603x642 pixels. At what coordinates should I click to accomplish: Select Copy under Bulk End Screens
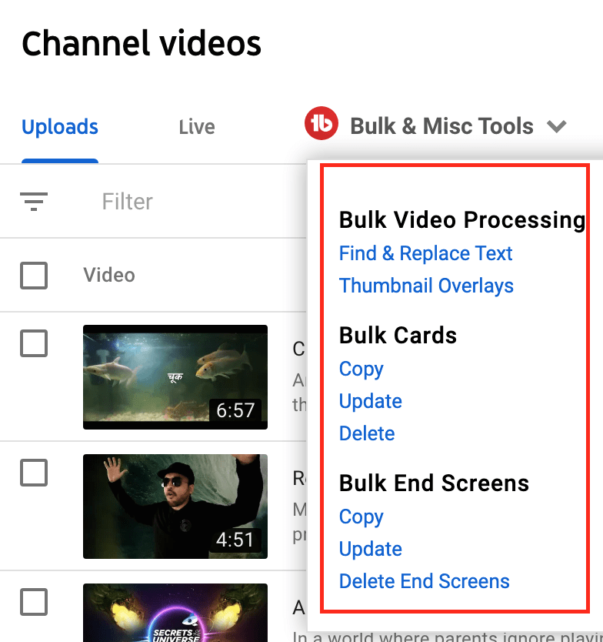[x=361, y=517]
